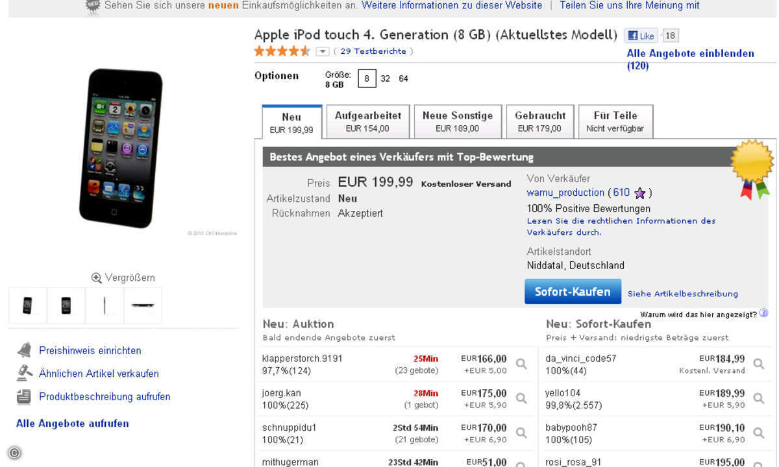
Task: Select the 8 GB size option
Action: click(366, 78)
